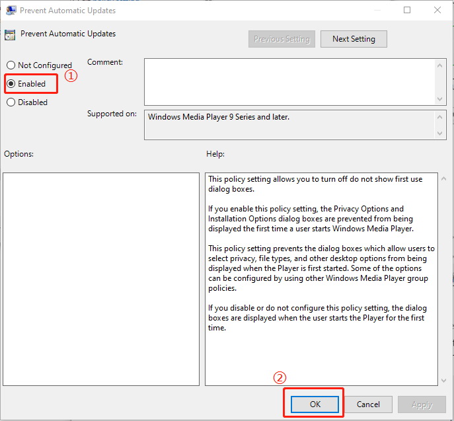Image resolution: width=454 pixels, height=421 pixels.
Task: Click policy setting icon beside heading
Action: 10,35
